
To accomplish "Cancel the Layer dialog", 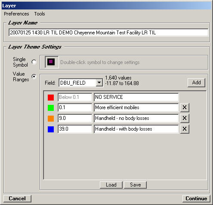I will (17, 199).
